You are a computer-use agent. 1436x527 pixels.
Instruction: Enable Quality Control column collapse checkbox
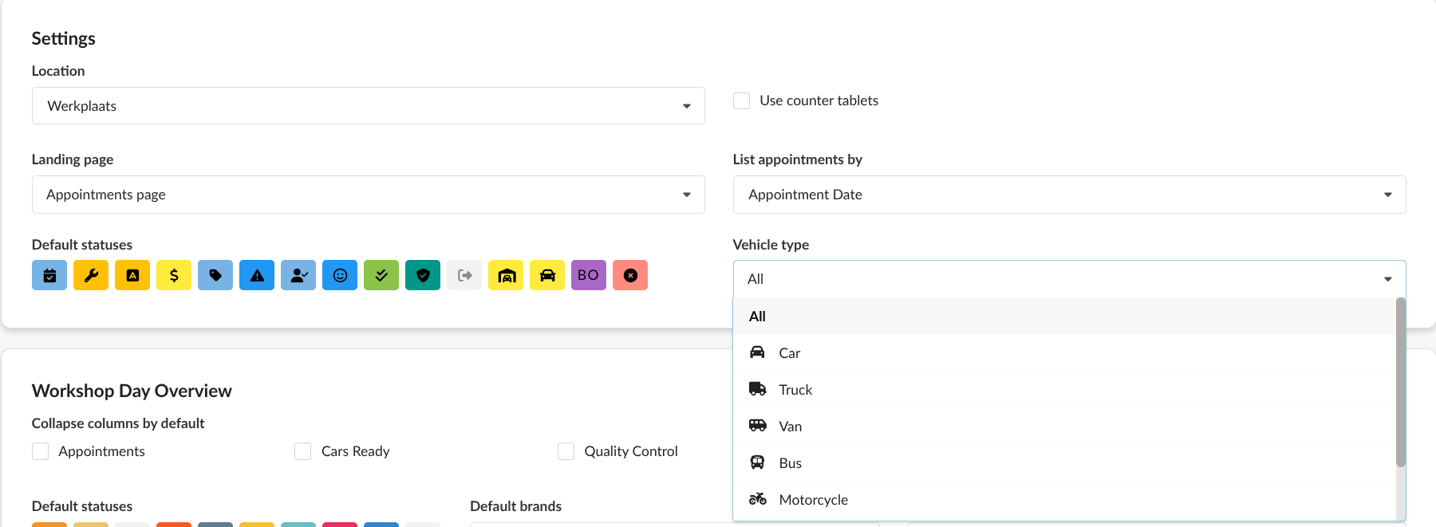566,451
